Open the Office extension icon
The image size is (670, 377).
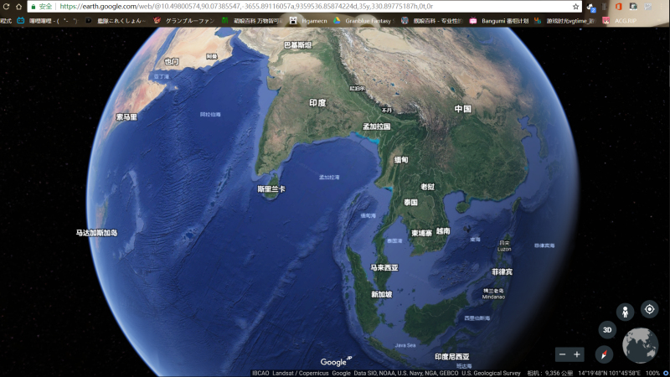(x=619, y=6)
